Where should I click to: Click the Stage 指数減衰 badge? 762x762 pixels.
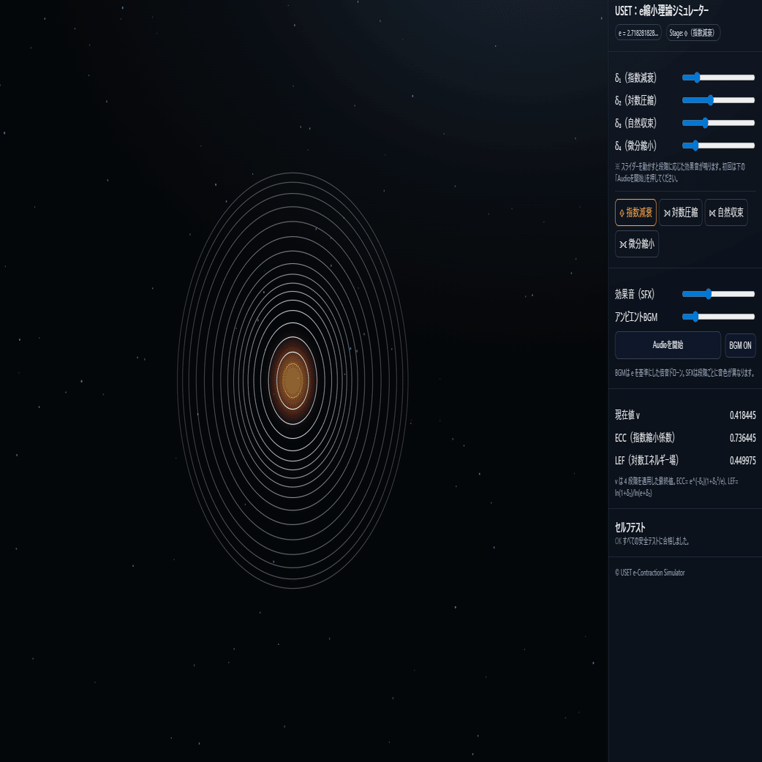point(693,33)
